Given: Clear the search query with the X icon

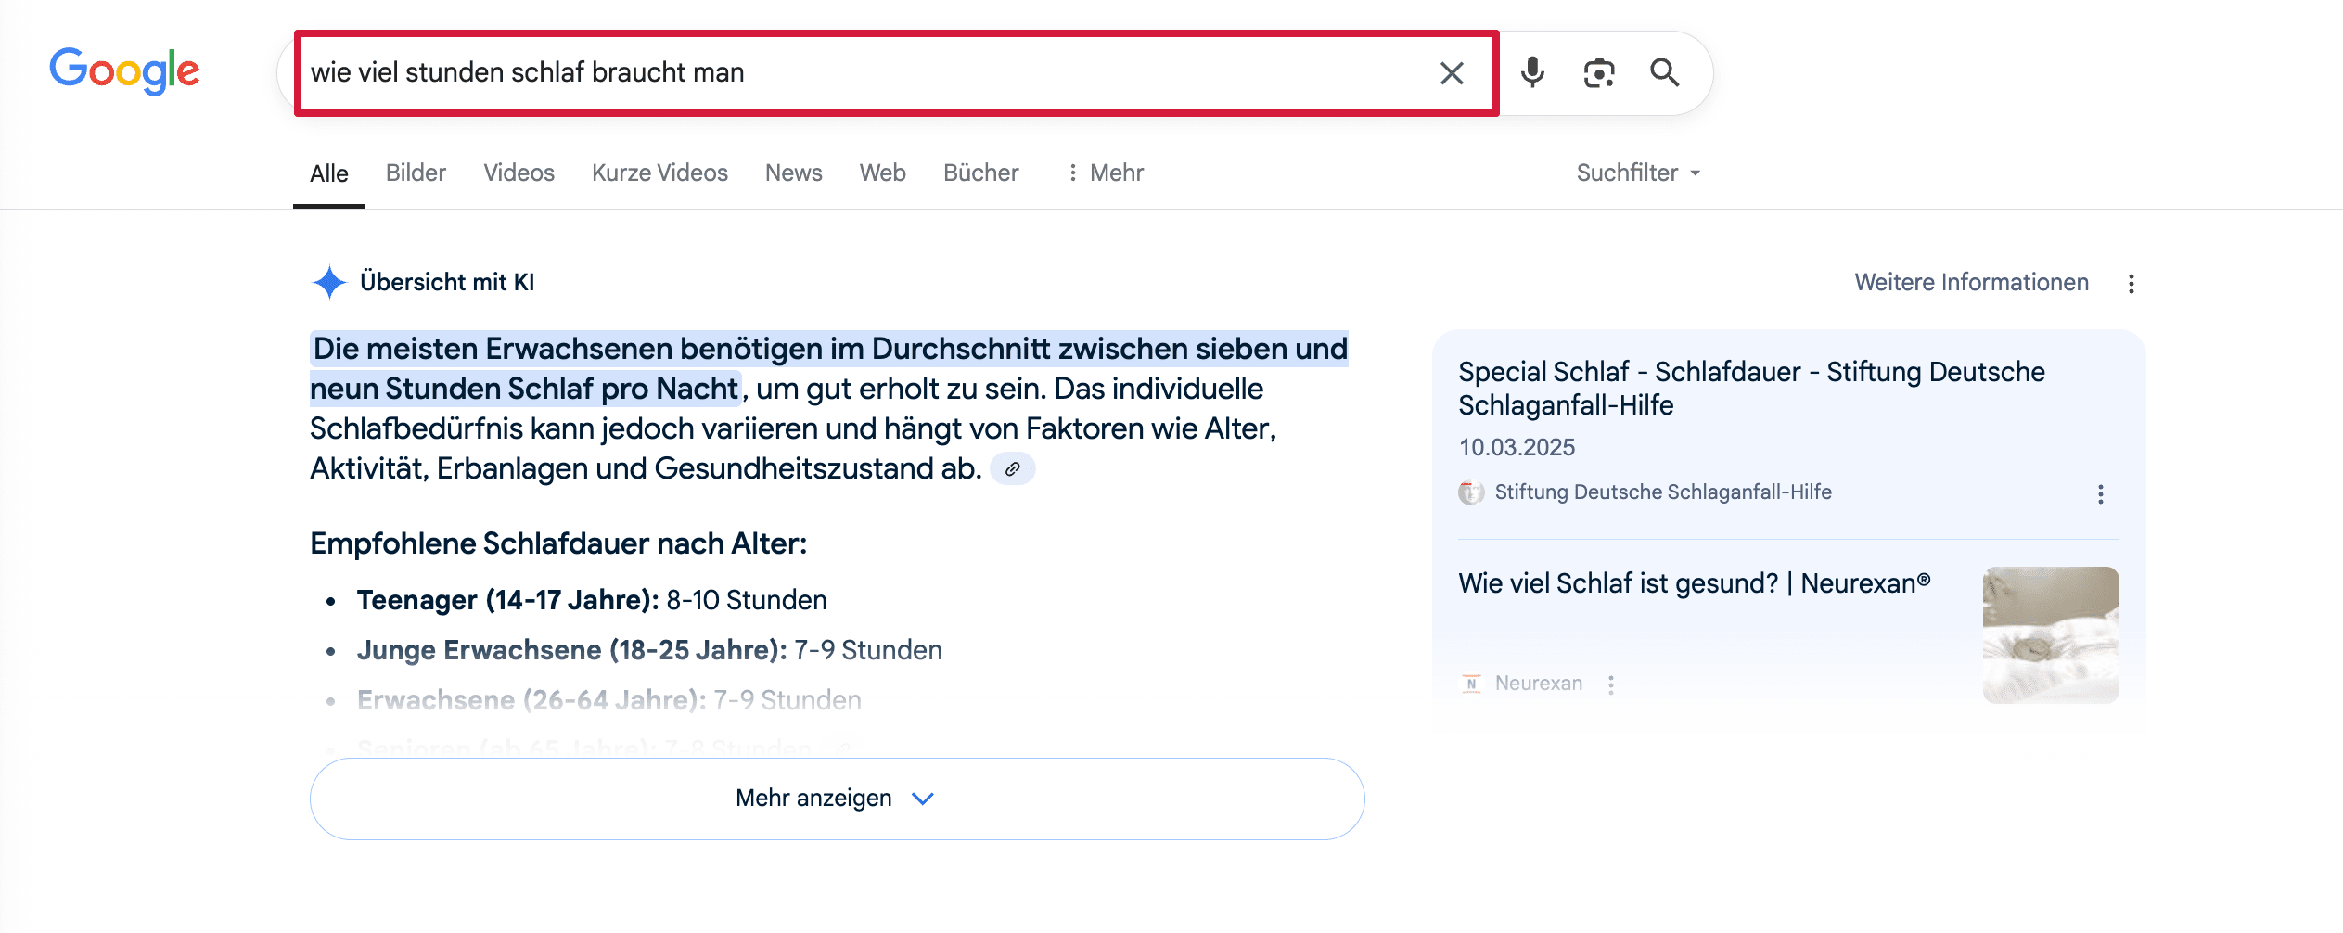Looking at the screenshot, I should 1452,72.
